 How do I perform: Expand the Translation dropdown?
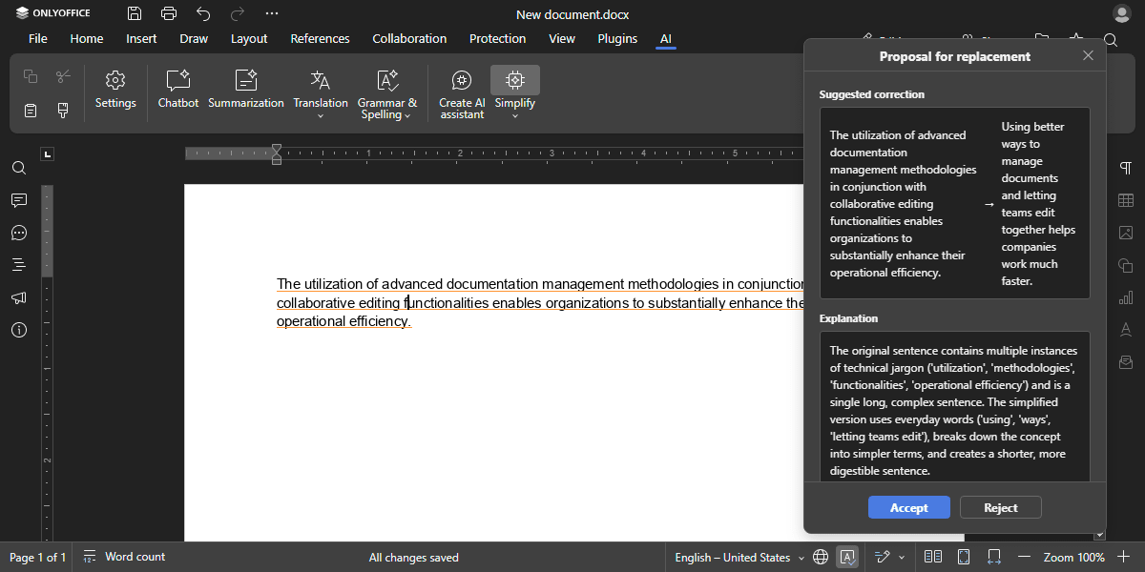[x=321, y=115]
